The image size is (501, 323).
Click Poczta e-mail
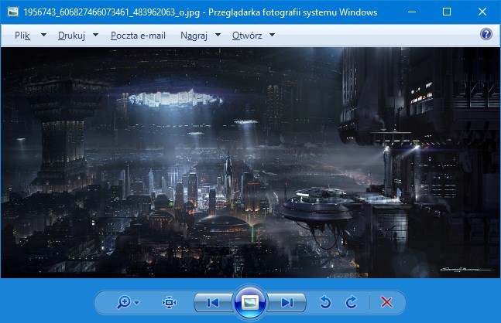138,36
